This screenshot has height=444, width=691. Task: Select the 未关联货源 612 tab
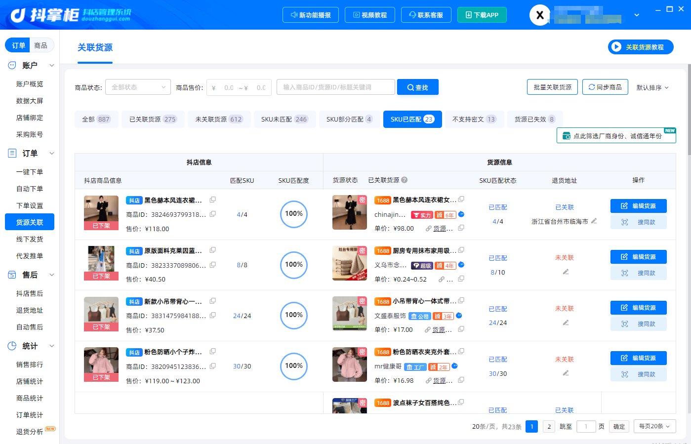coord(219,119)
